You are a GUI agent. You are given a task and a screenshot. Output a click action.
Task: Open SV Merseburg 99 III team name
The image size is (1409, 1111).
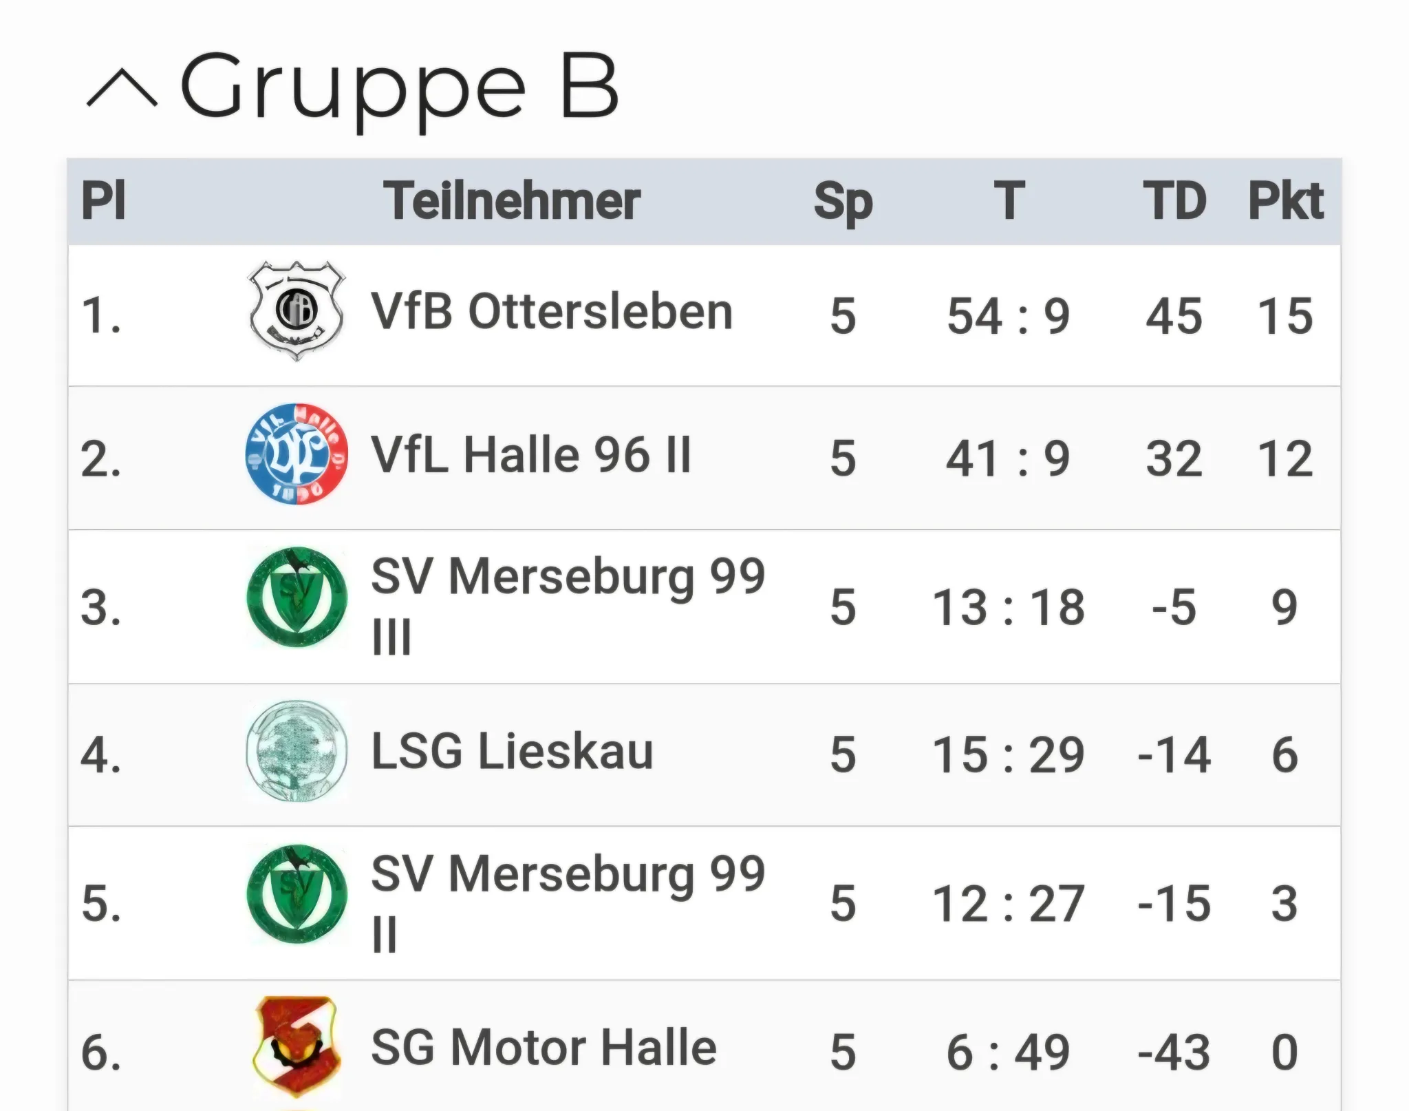568,606
